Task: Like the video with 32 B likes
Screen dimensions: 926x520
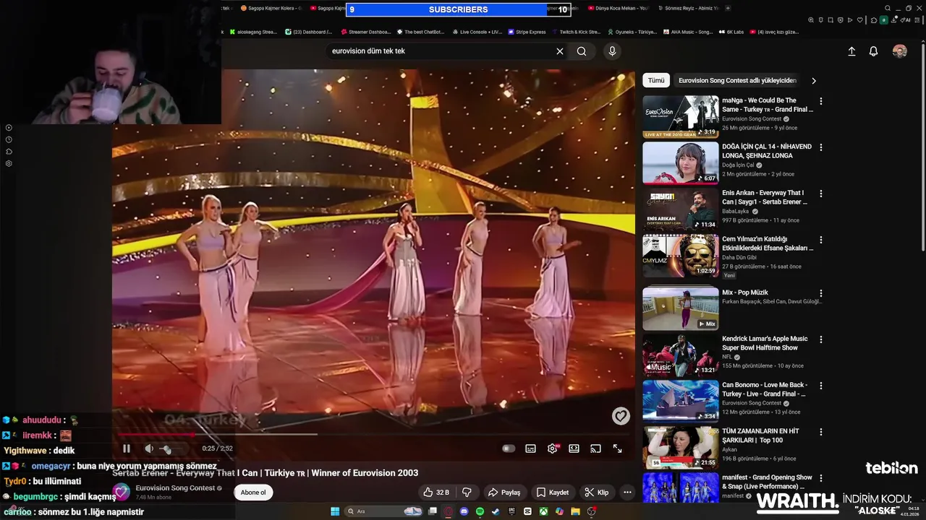Action: click(436, 493)
